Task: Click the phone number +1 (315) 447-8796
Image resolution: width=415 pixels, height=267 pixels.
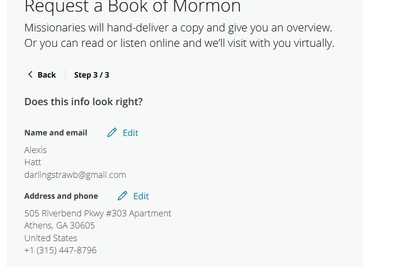Action: pos(61,250)
